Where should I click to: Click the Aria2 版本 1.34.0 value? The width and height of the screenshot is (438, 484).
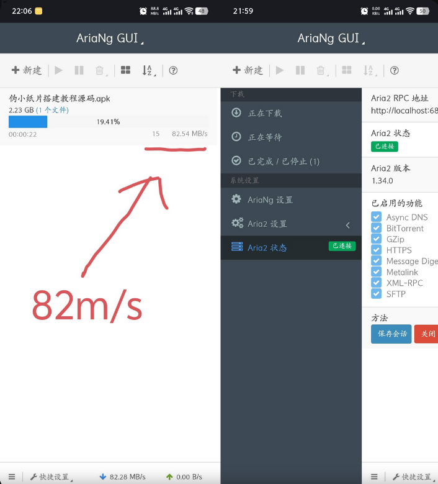coord(382,181)
